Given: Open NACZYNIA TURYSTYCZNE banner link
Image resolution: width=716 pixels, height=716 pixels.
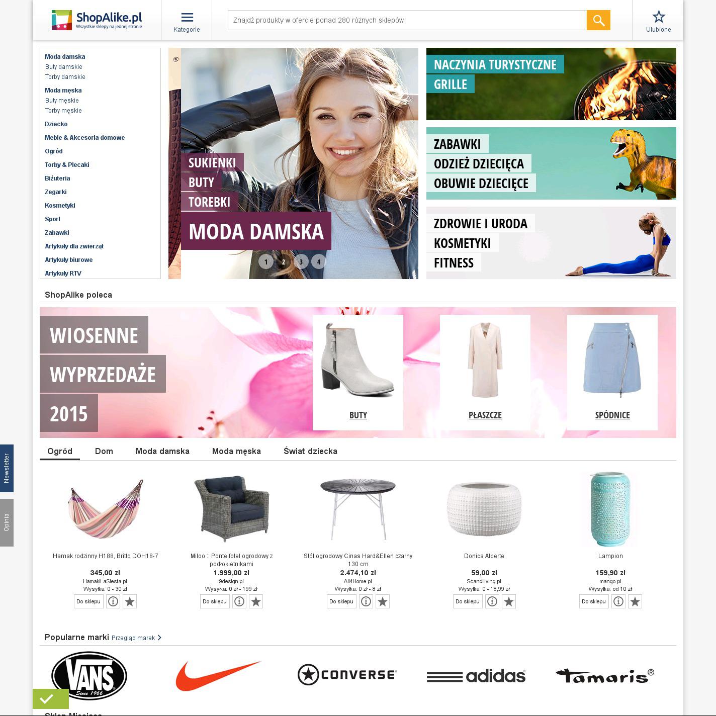Looking at the screenshot, I should point(495,65).
